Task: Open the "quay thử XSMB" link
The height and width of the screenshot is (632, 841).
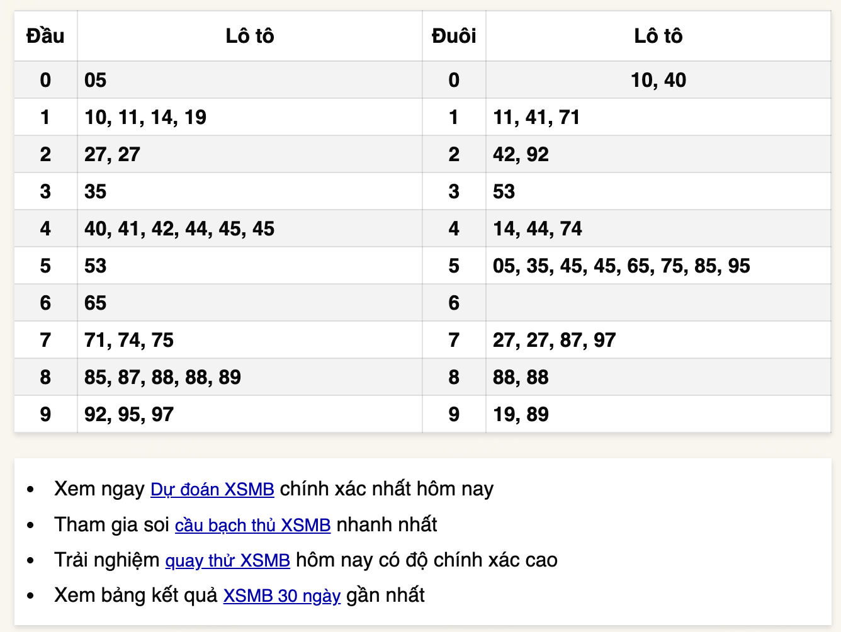Action: 227,560
